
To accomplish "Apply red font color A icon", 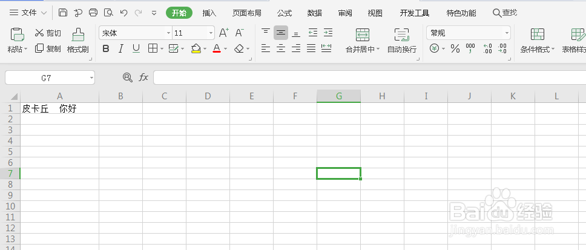I will click(x=217, y=48).
